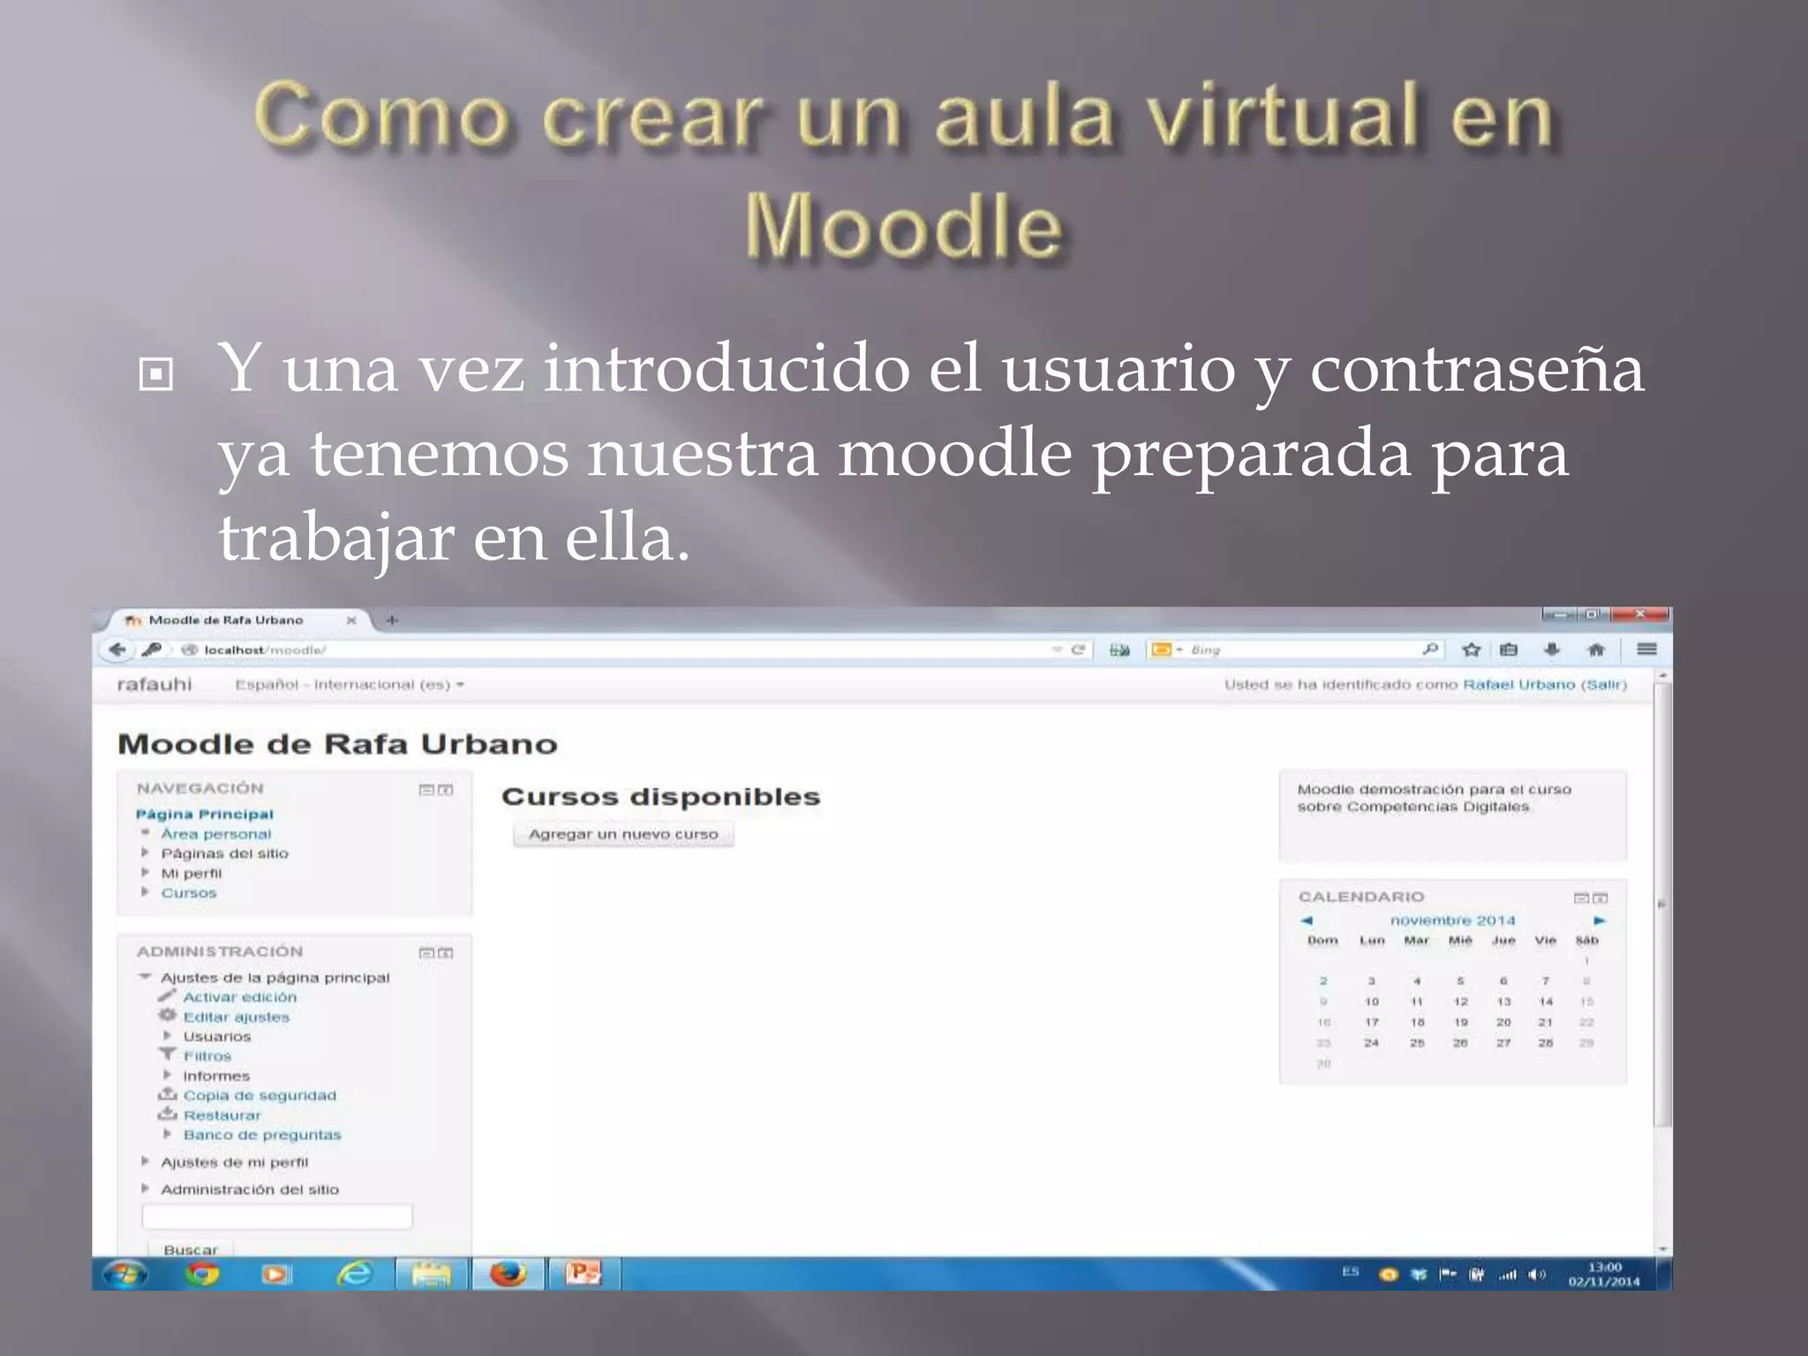Click the reload page icon
Screen dimensions: 1808x1356
pos(1078,650)
